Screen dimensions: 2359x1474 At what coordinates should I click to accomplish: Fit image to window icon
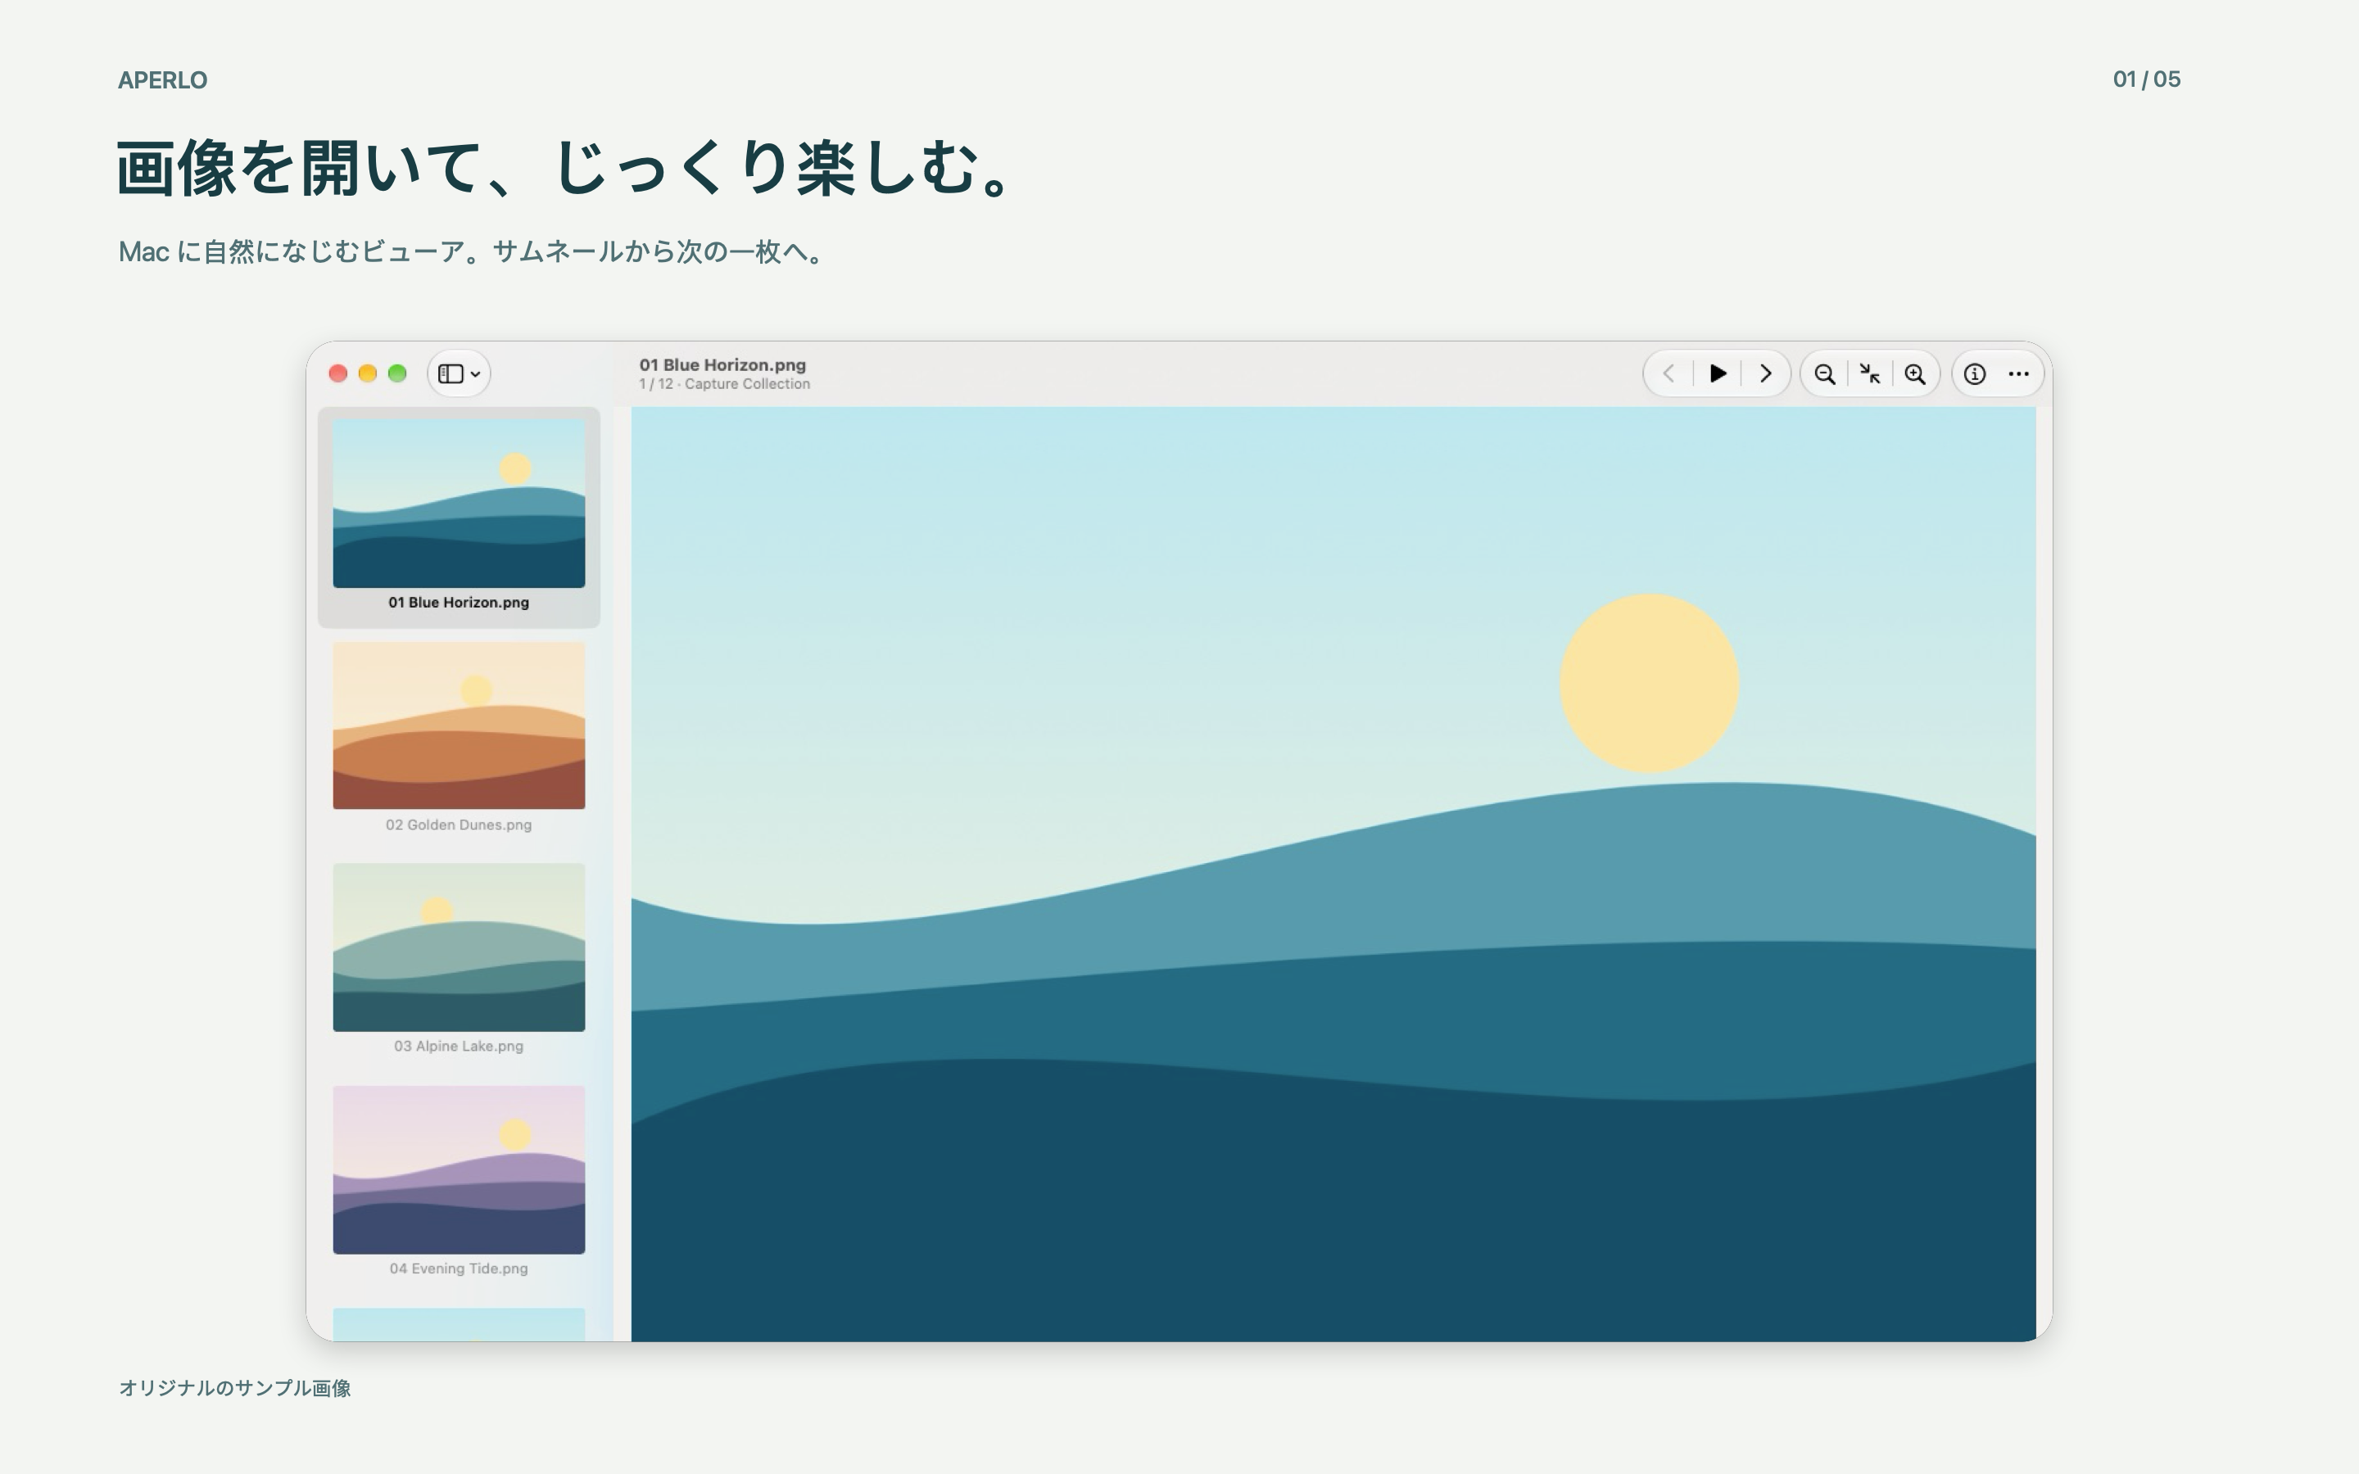pyautogui.click(x=1870, y=374)
